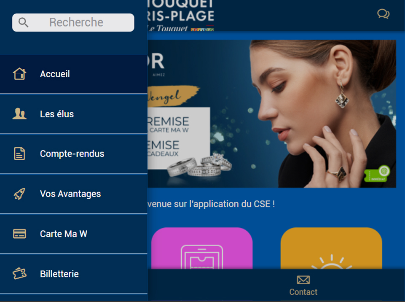Click the ticket icon for Billetterie
The width and height of the screenshot is (405, 302).
tap(19, 274)
